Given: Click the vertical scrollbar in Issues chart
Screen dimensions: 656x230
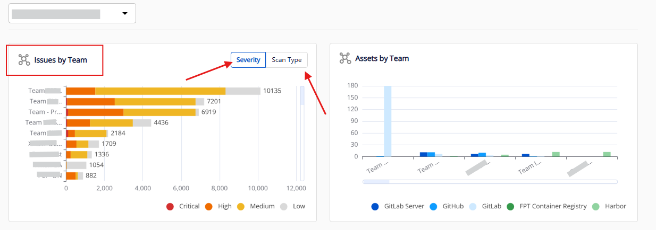Looking at the screenshot, I should click(302, 95).
